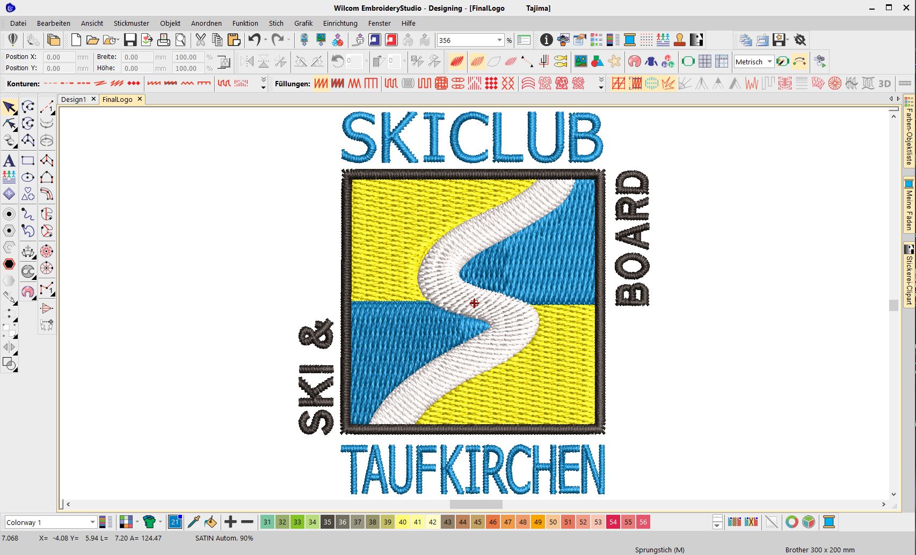Expand more Füllungen stitch types
This screenshot has width=916, height=555.
point(601,84)
